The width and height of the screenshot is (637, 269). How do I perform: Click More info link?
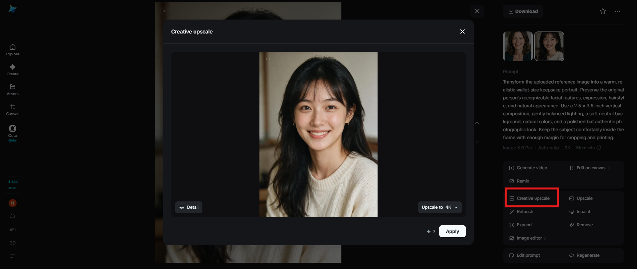[x=589, y=148]
